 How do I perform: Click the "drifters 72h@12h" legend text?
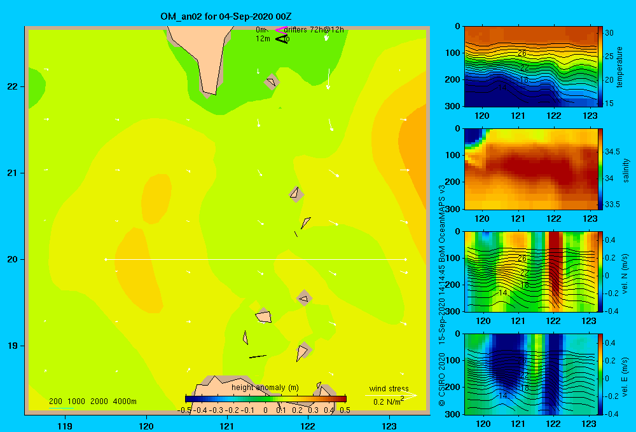[x=314, y=30]
